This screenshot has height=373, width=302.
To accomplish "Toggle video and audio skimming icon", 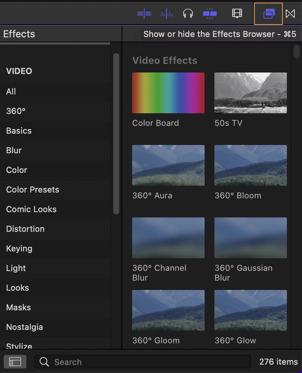I will click(x=144, y=14).
